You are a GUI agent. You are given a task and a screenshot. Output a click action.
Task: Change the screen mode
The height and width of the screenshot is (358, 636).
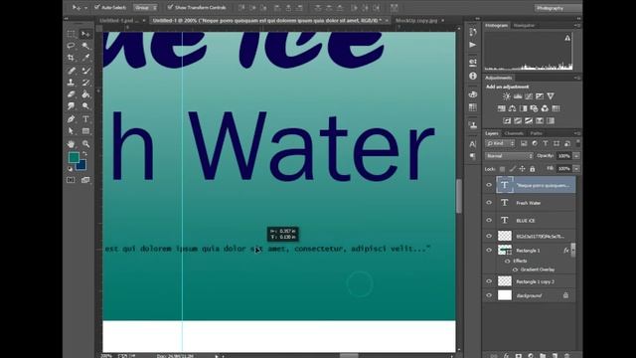85,180
